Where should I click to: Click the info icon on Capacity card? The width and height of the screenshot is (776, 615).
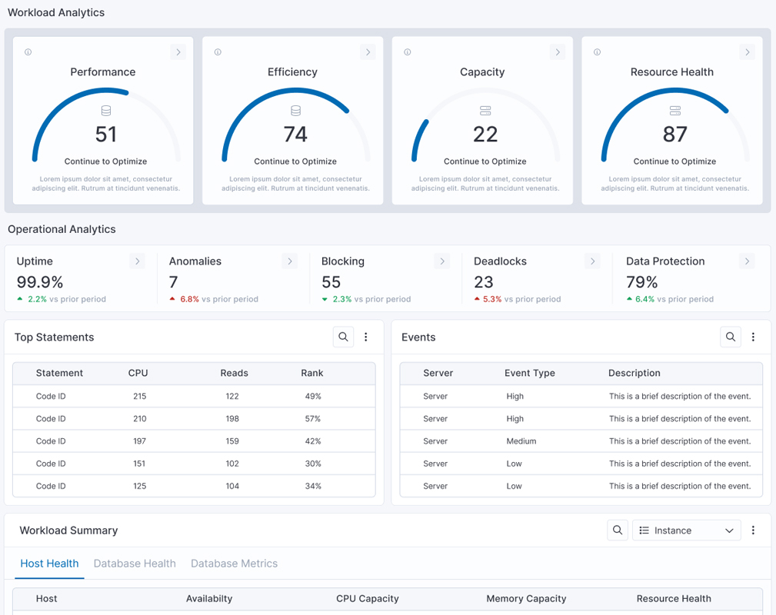click(x=408, y=52)
